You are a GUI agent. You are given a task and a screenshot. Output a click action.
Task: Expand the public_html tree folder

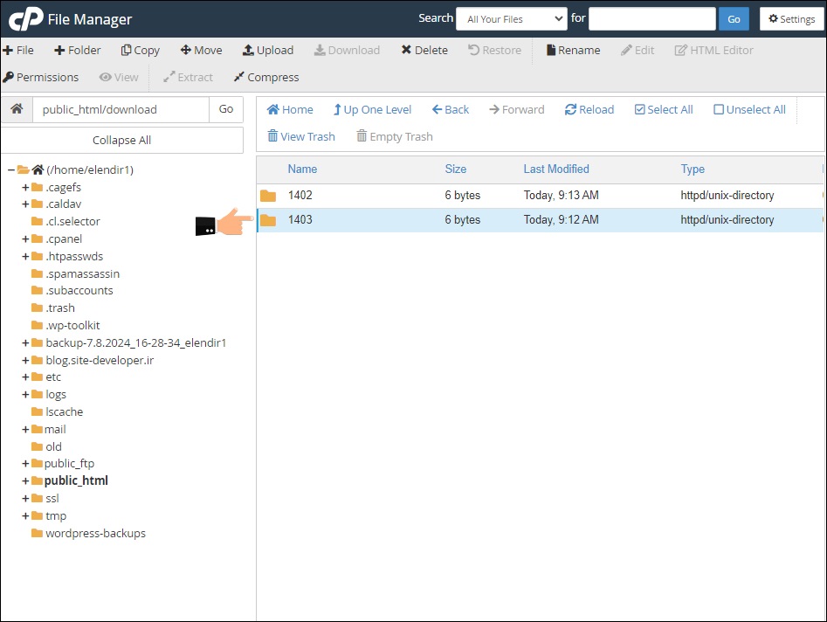(x=25, y=481)
